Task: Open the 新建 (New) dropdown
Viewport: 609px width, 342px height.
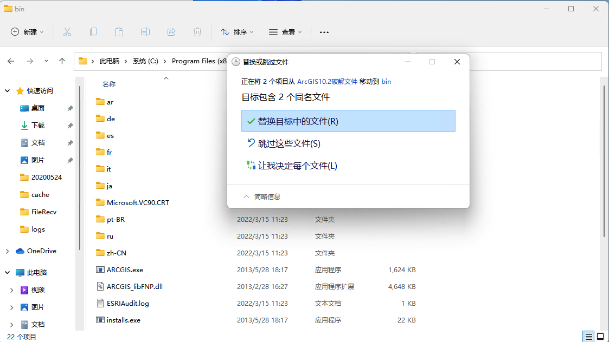Action: tap(27, 32)
